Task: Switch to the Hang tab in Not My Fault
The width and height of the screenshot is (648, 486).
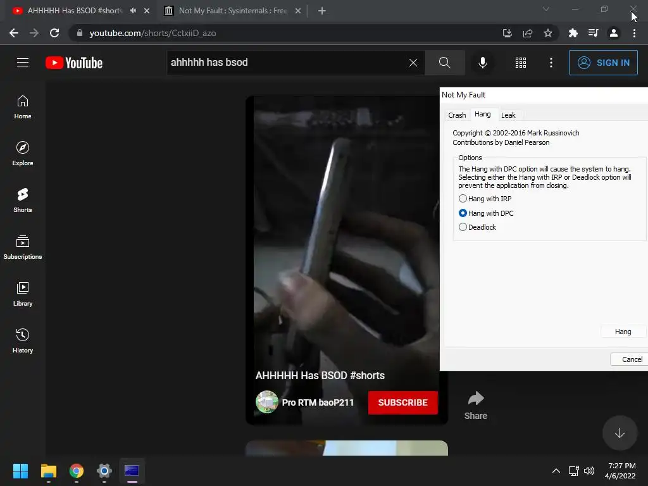Action: coord(483,115)
